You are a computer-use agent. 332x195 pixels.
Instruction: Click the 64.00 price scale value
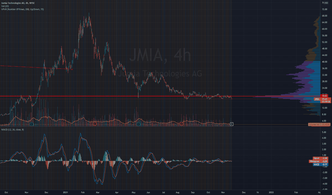pos(325,22)
